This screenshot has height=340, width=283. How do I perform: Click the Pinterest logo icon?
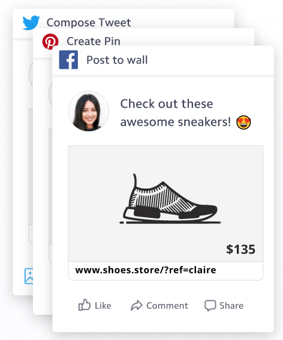tap(50, 41)
